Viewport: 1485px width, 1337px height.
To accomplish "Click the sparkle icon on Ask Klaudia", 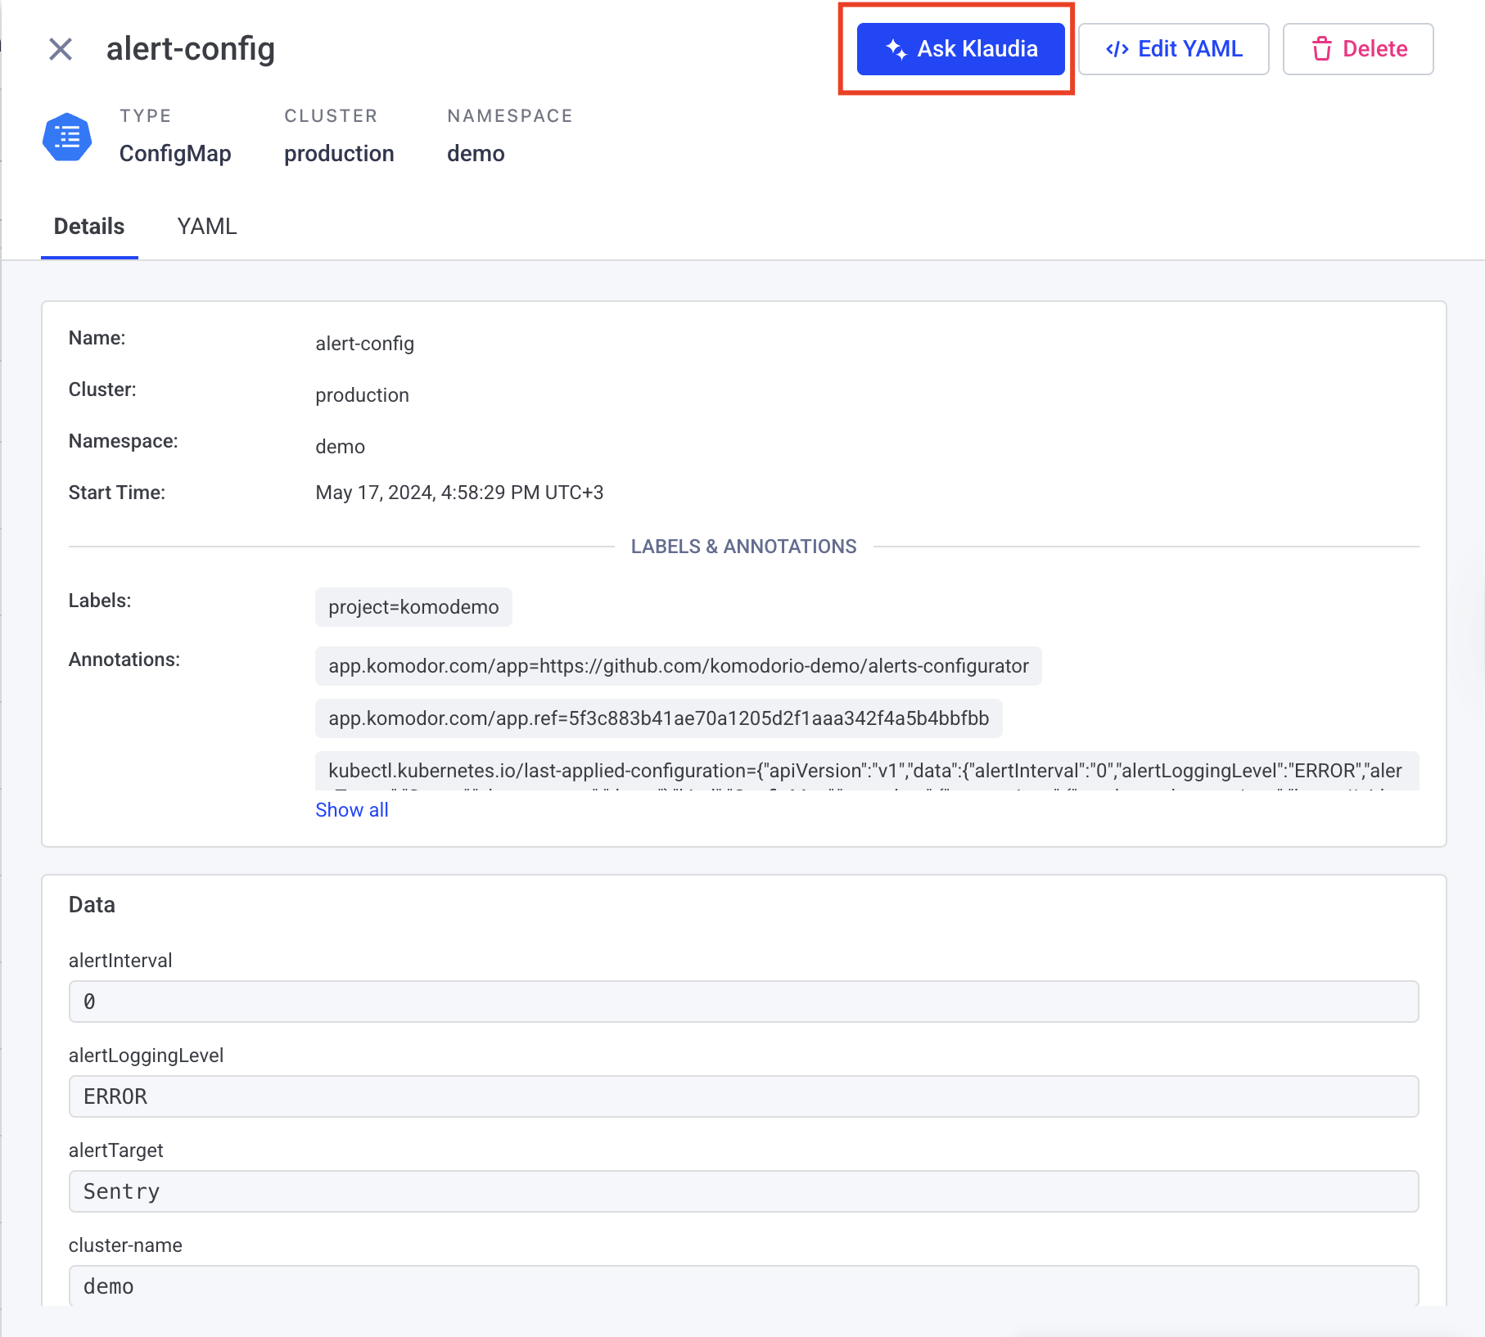I will point(896,49).
